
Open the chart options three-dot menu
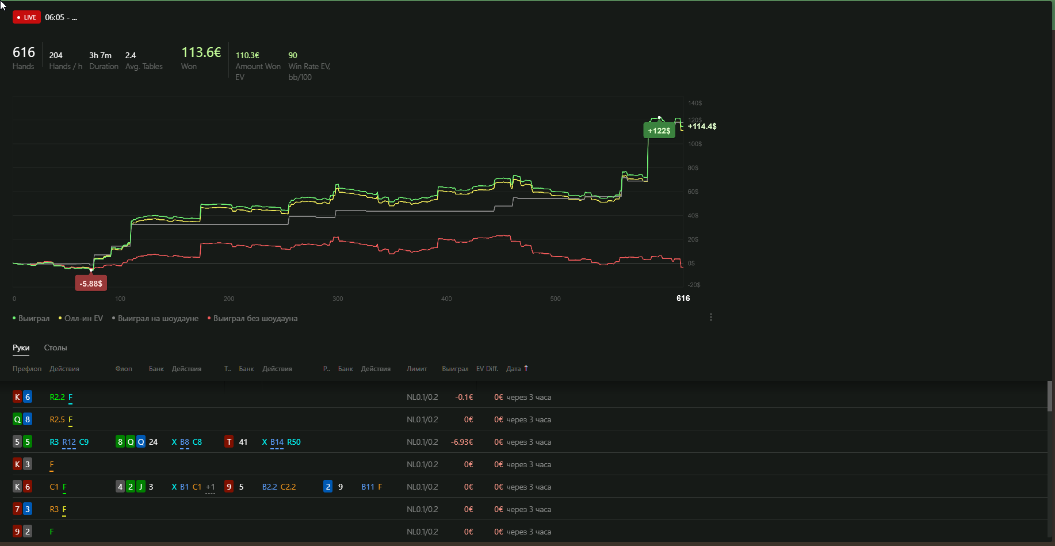711,317
